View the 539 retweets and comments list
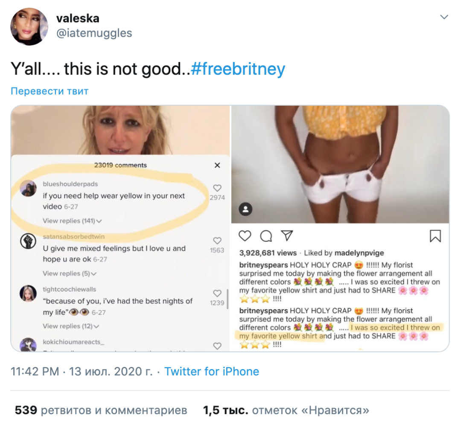Image resolution: width=461 pixels, height=427 pixels. click(101, 410)
